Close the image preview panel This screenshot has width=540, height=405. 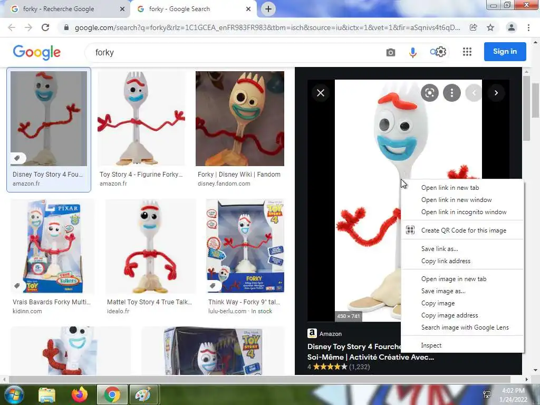[x=321, y=93]
